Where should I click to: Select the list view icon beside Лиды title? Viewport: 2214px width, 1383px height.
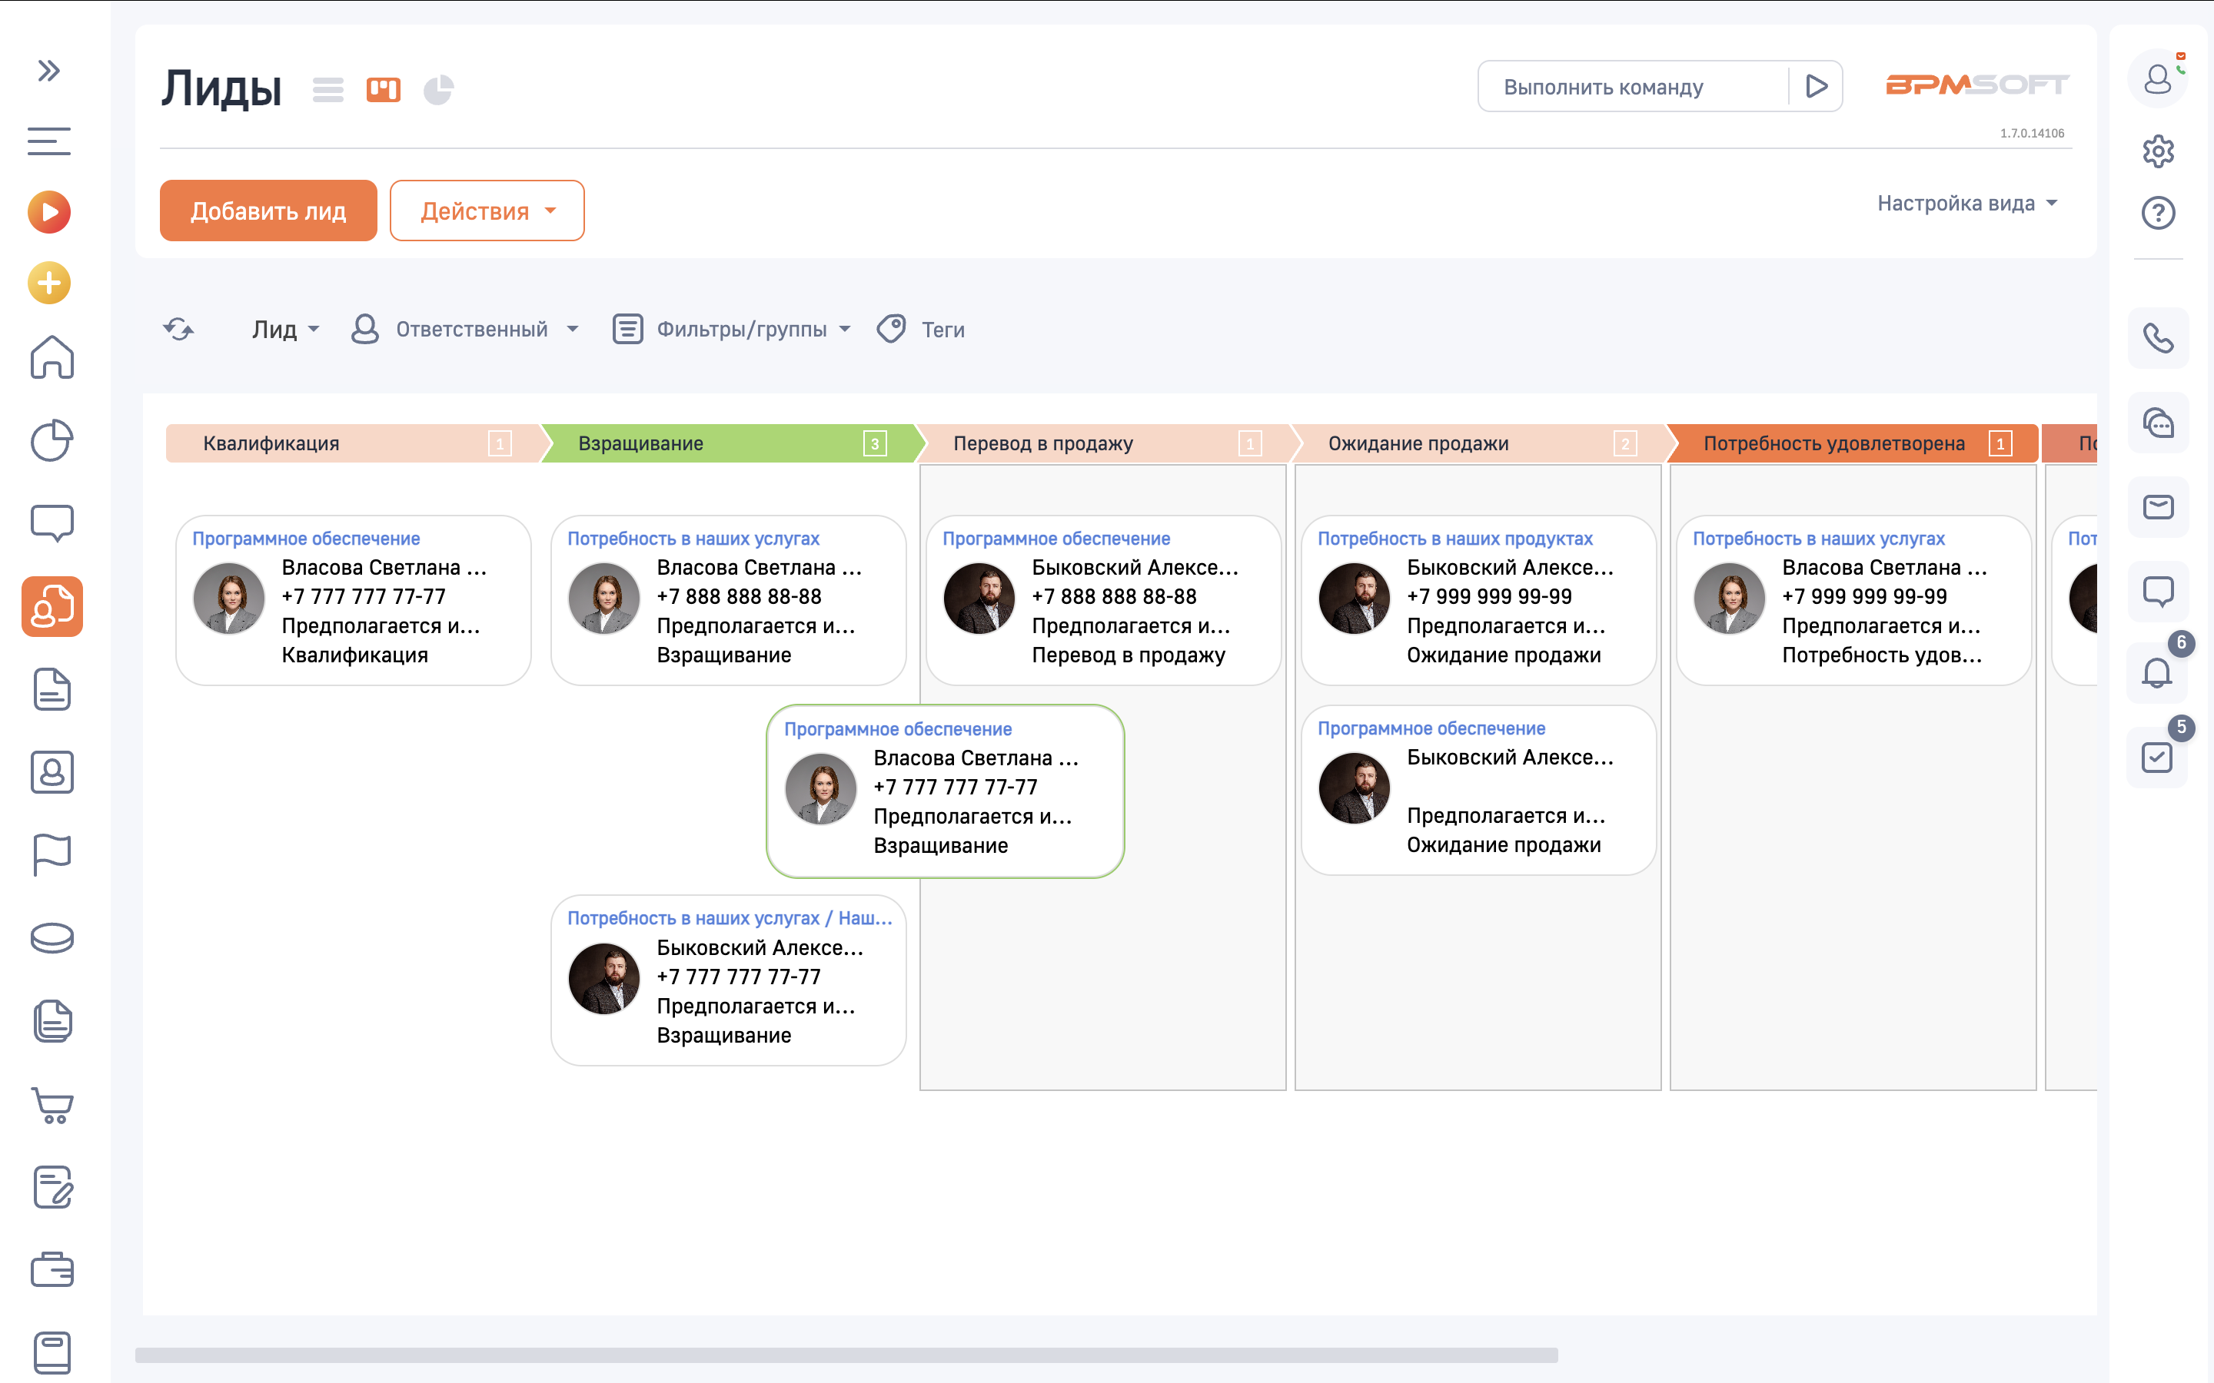coord(327,88)
